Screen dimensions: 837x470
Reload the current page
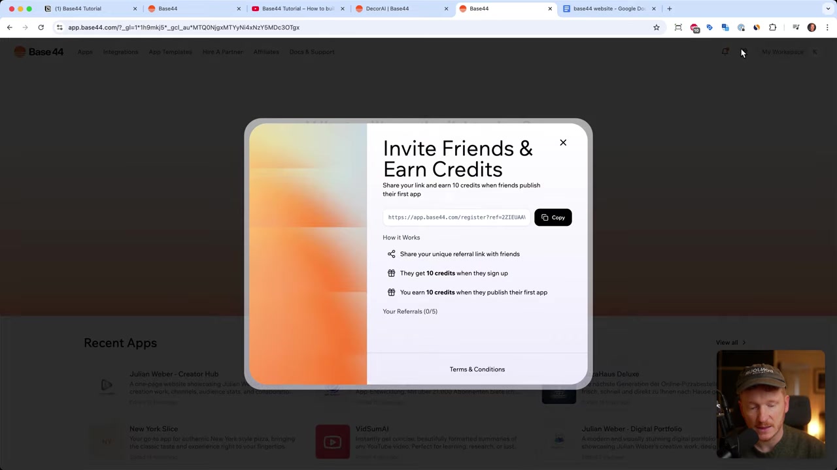(41, 27)
